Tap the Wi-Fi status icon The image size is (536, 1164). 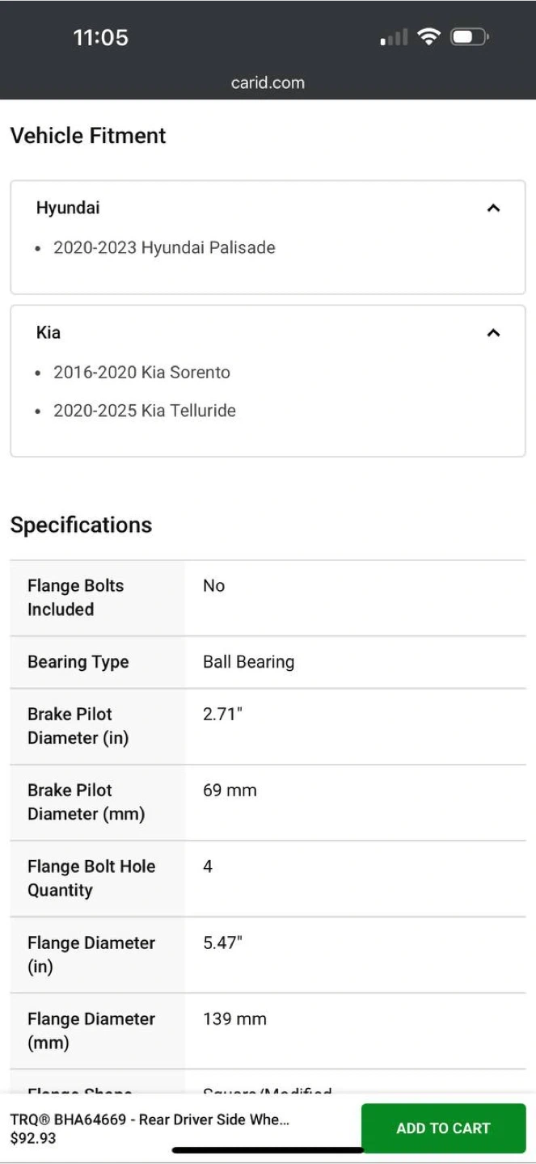point(428,36)
